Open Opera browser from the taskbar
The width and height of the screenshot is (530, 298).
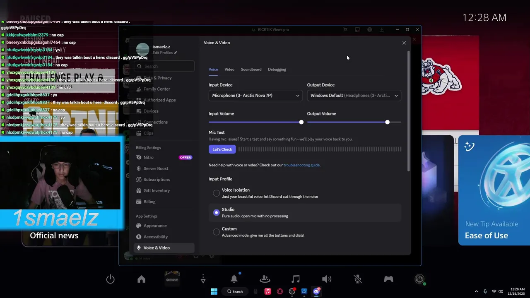(x=280, y=291)
